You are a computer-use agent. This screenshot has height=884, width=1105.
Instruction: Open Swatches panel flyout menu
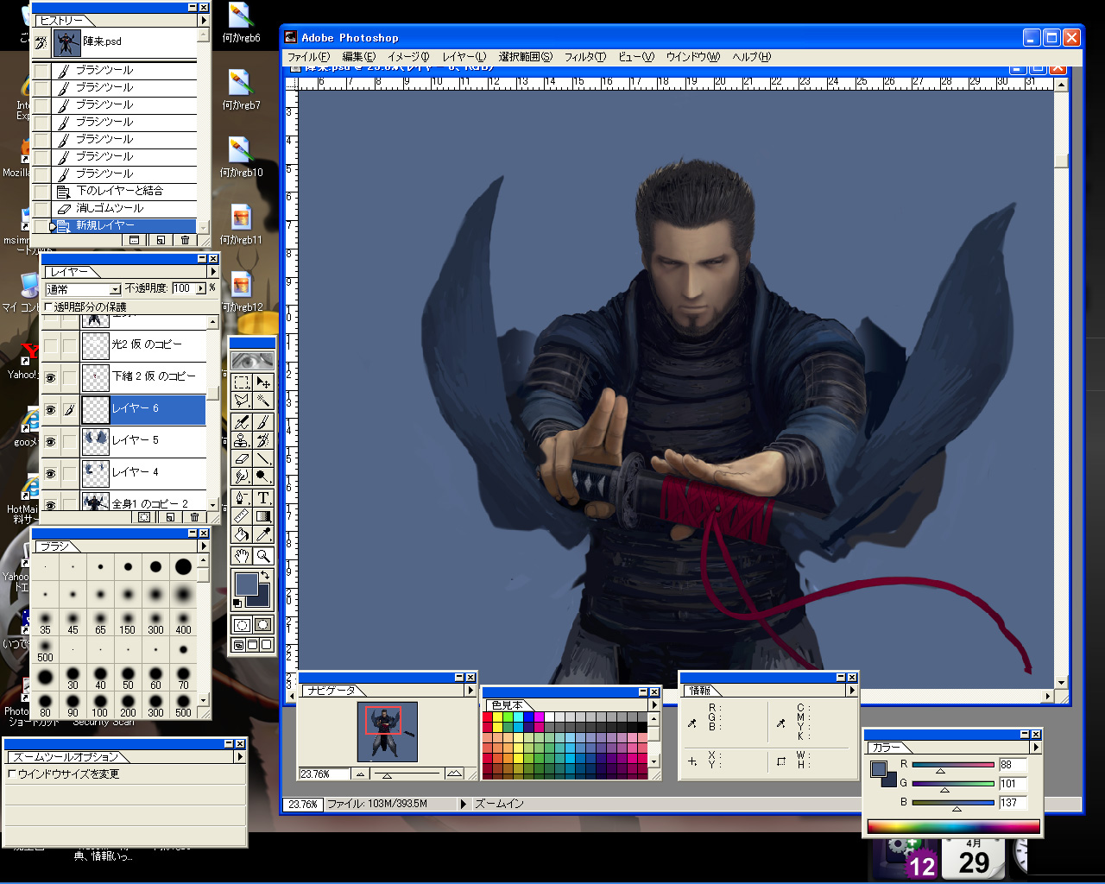coord(654,704)
